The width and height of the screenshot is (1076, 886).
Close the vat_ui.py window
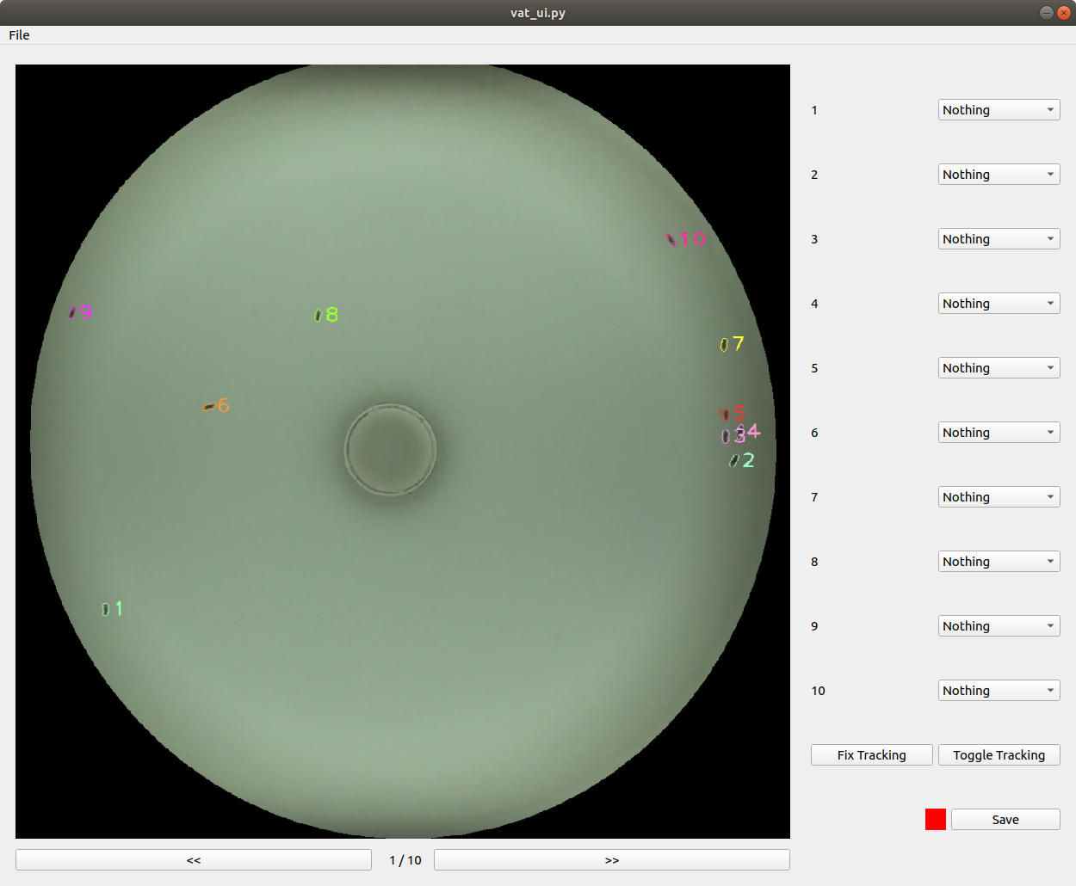(x=1063, y=13)
